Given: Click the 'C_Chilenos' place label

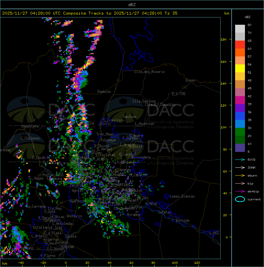Looking at the screenshot, I should point(30,138).
